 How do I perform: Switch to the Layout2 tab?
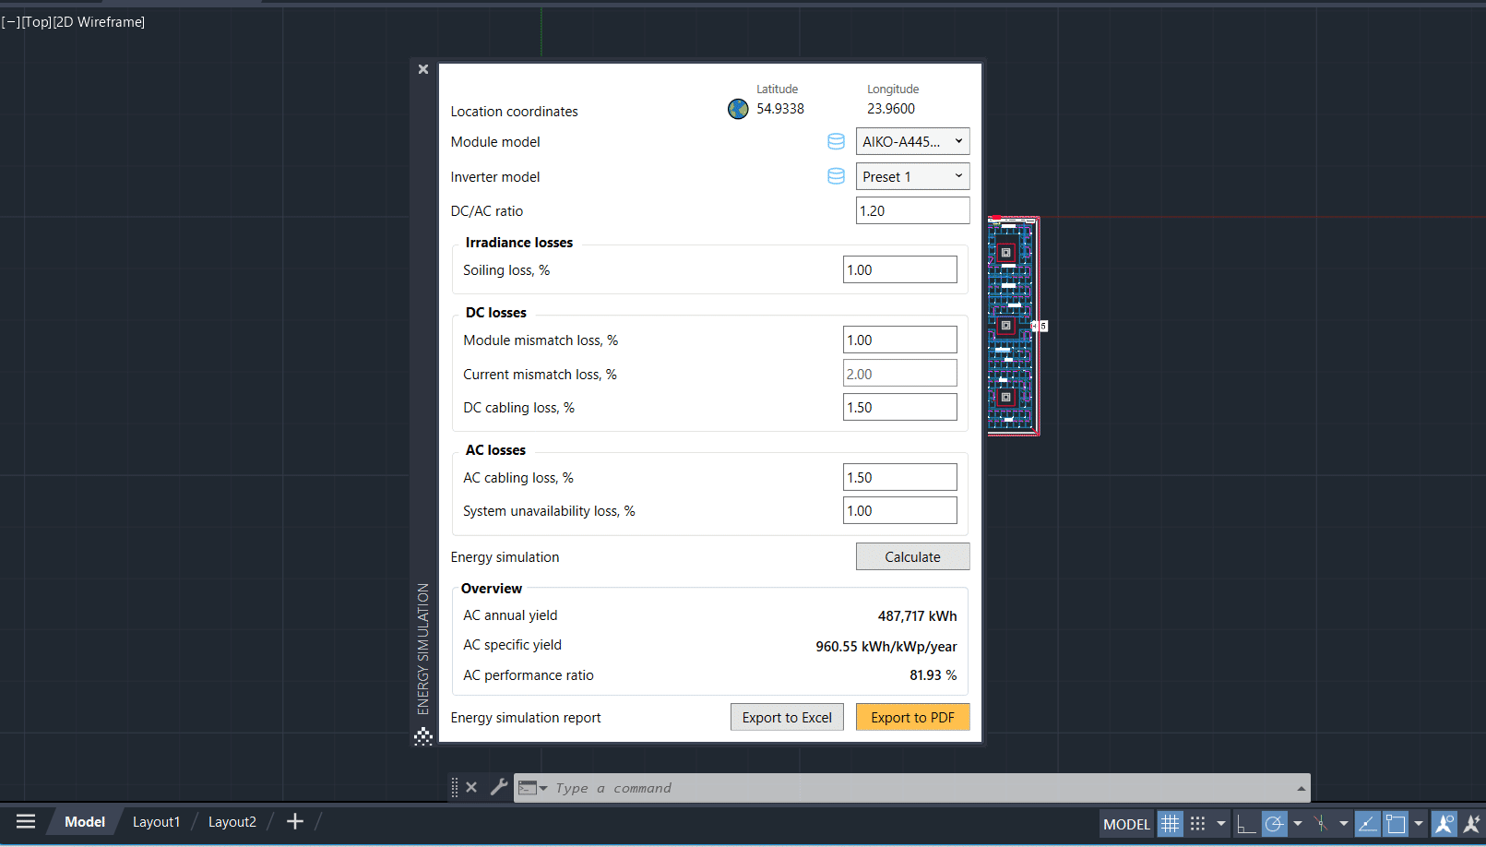pos(232,821)
